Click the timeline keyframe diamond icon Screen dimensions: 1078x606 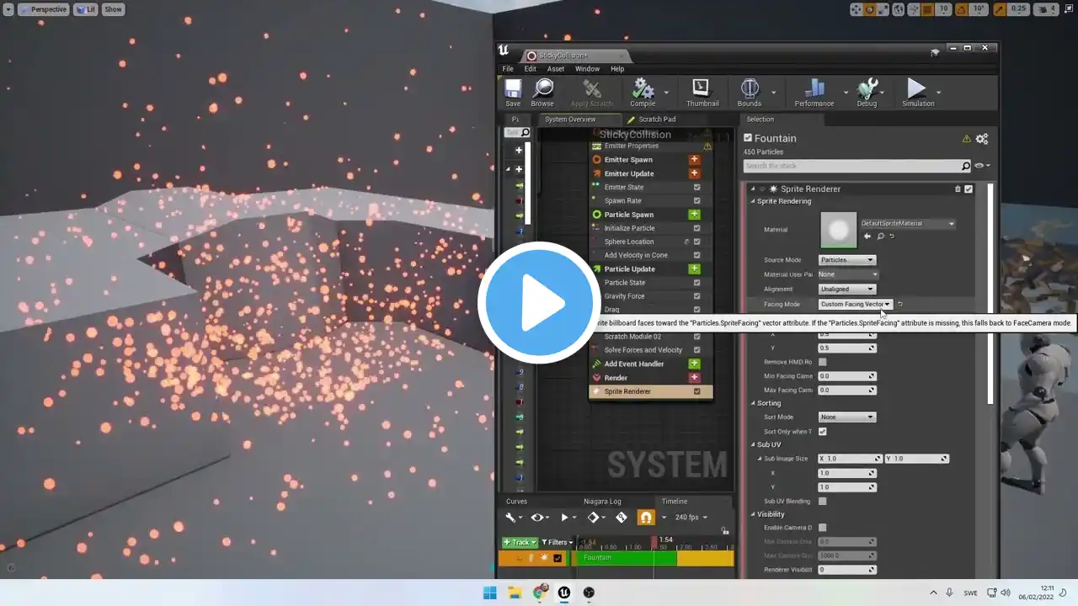593,518
